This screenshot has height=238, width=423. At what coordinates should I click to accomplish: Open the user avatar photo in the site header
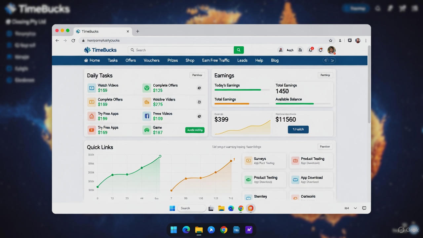coord(331,50)
